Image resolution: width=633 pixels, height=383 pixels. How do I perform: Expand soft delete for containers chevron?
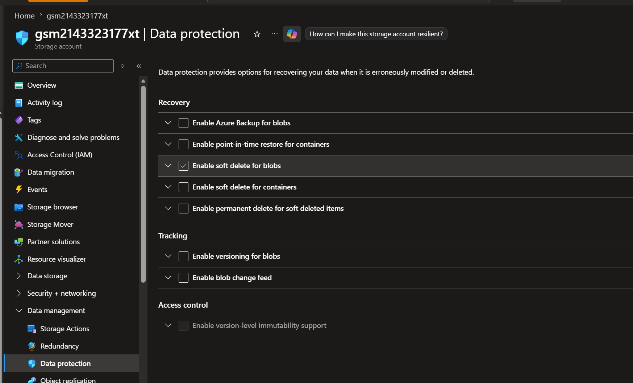(168, 187)
